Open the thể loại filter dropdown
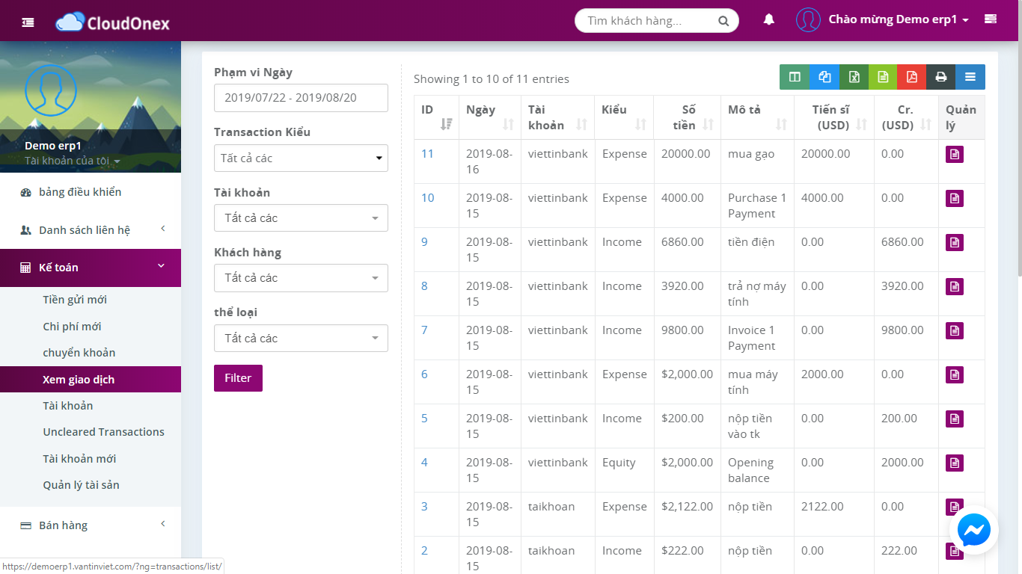The width and height of the screenshot is (1022, 574). (x=301, y=338)
